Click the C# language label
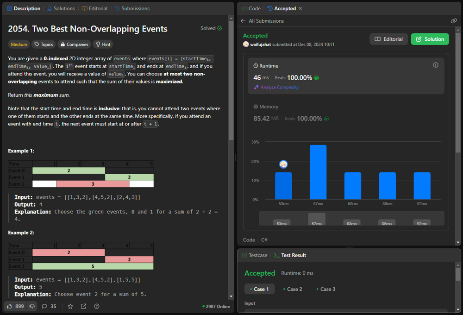 (x=264, y=240)
